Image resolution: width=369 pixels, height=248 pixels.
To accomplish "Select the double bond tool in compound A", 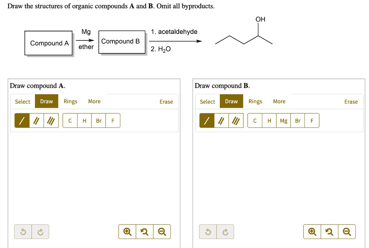I will 36,120.
